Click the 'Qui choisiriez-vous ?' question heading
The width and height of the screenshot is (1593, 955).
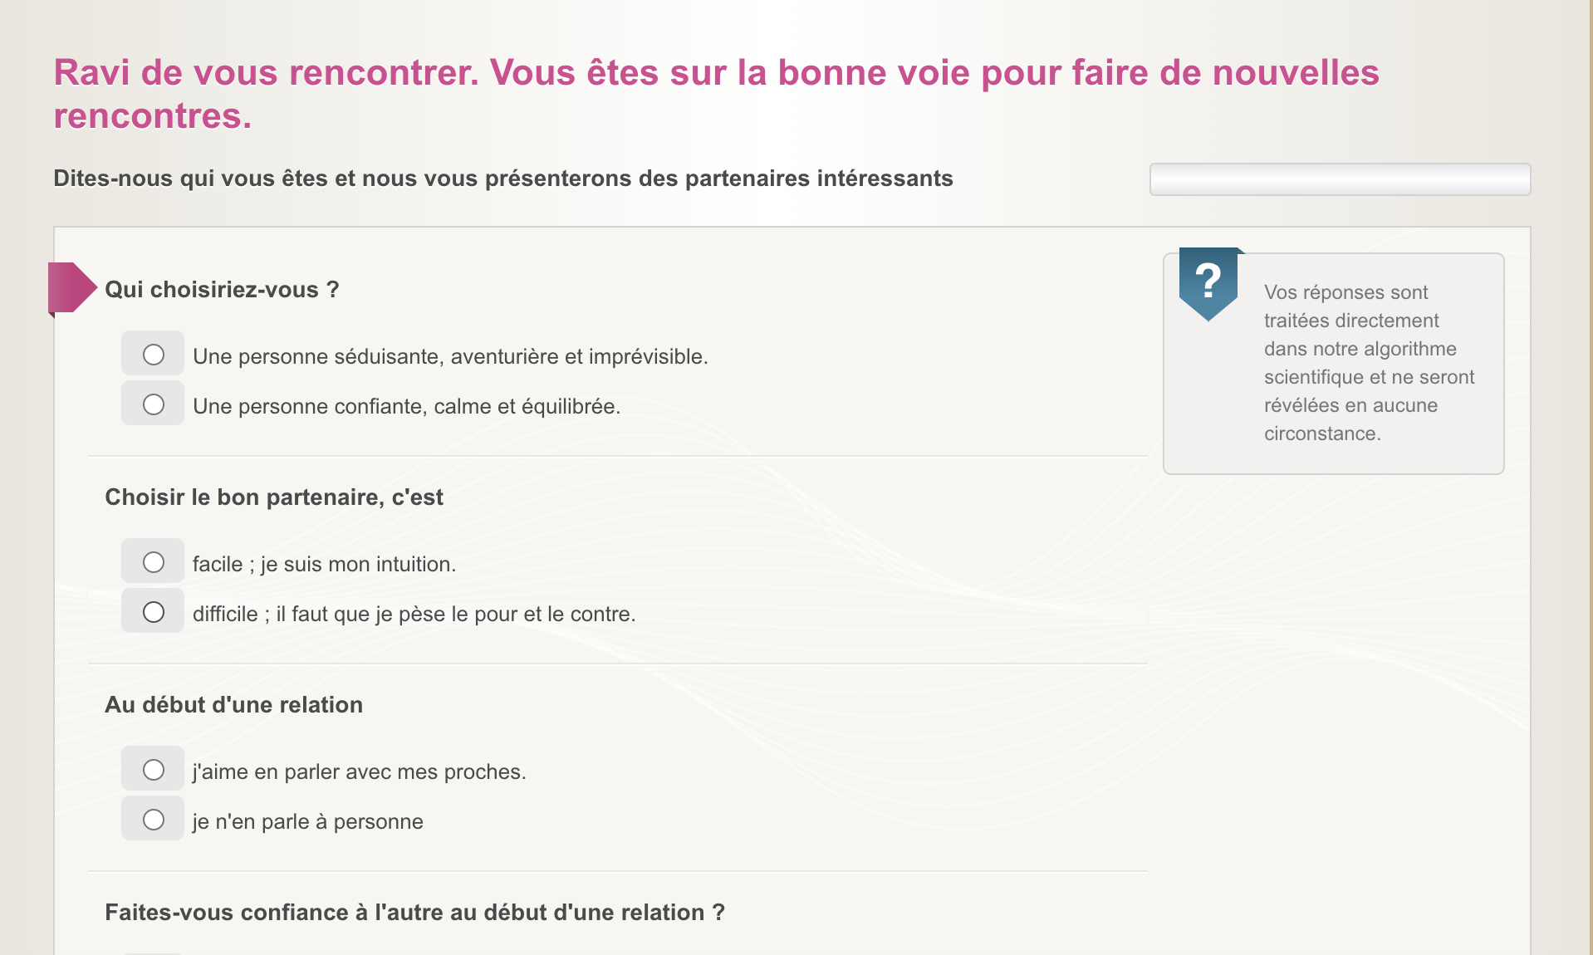pos(222,290)
